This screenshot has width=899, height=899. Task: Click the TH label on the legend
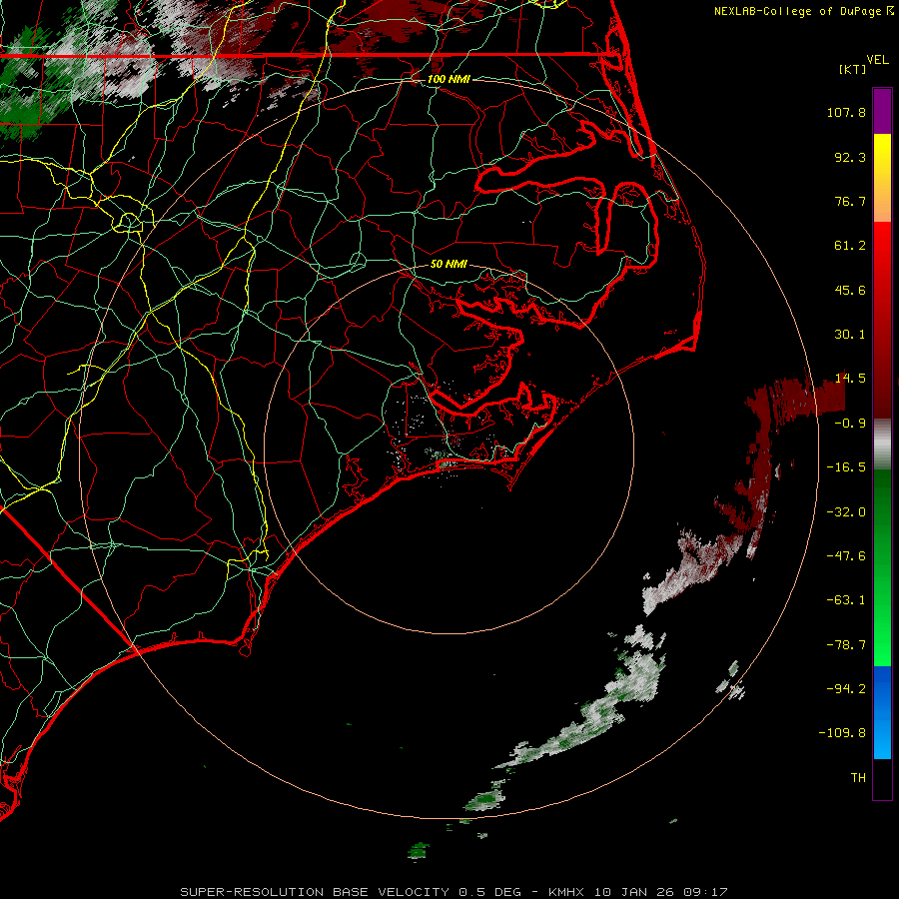[858, 778]
